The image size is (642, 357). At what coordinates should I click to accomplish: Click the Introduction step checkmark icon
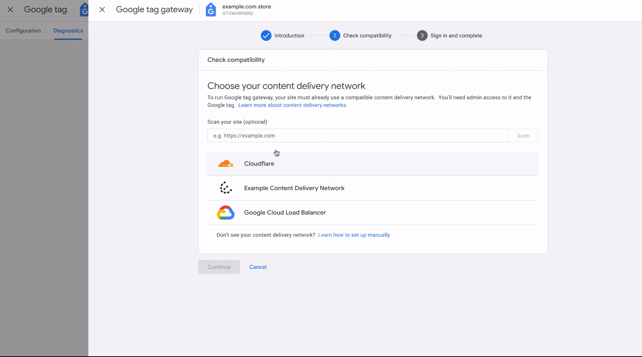pos(266,36)
